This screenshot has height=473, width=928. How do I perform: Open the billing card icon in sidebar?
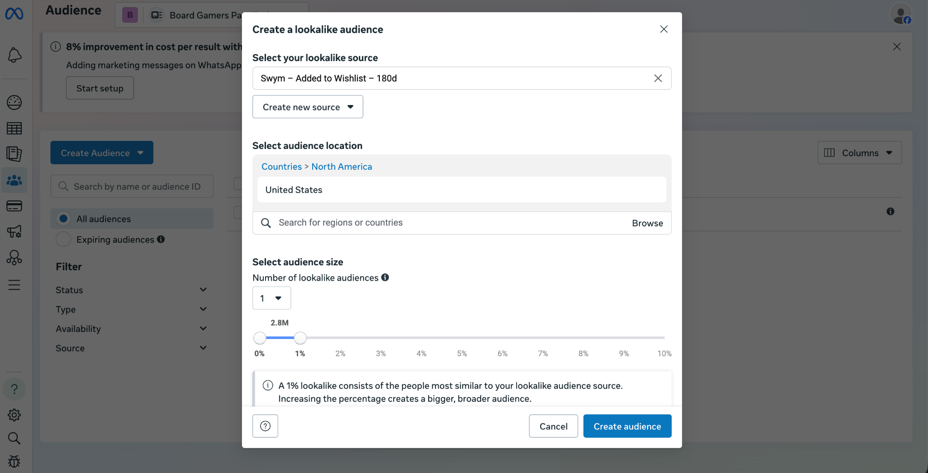click(14, 206)
